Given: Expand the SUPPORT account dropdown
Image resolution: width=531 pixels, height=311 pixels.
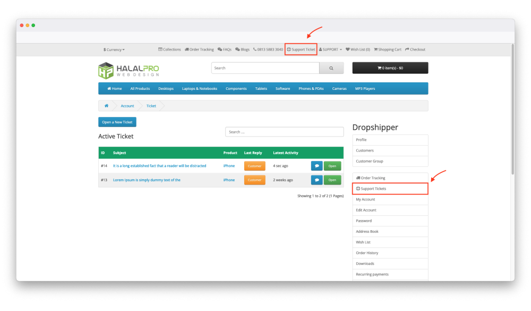Looking at the screenshot, I should pyautogui.click(x=330, y=49).
